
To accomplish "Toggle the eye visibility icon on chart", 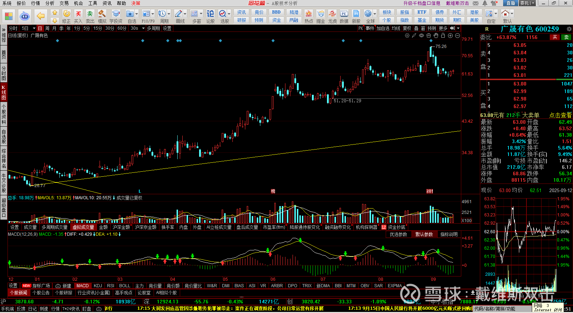I will (x=422, y=36).
